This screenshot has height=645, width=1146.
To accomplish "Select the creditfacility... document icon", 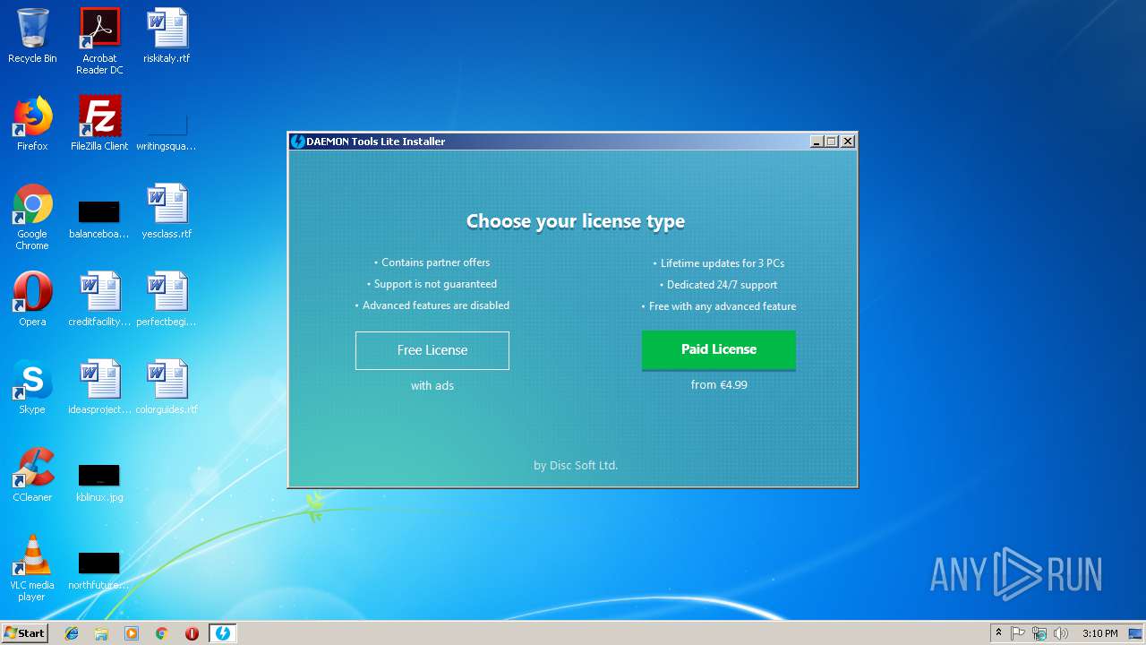I will pyautogui.click(x=99, y=299).
